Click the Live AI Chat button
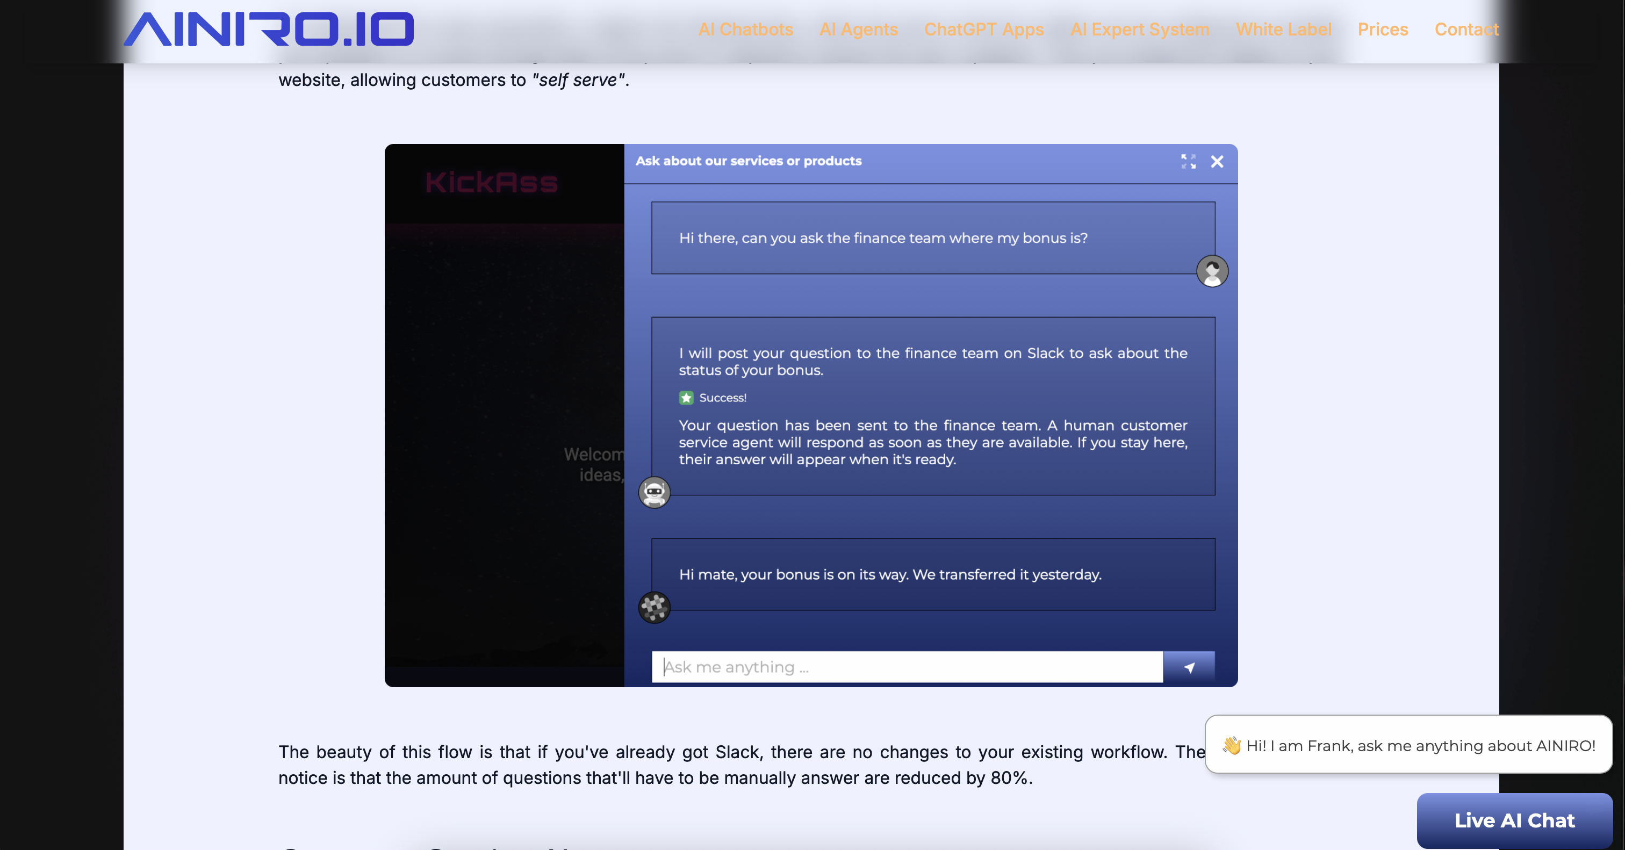 (1514, 820)
